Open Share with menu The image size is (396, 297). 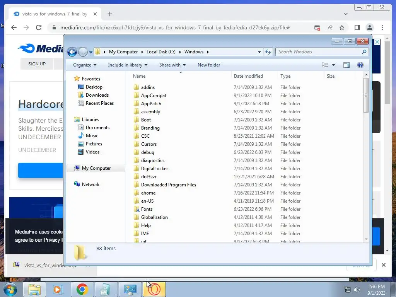coord(172,65)
